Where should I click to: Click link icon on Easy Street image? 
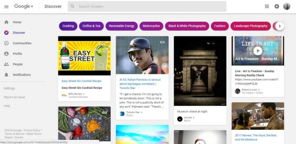(x=105, y=43)
